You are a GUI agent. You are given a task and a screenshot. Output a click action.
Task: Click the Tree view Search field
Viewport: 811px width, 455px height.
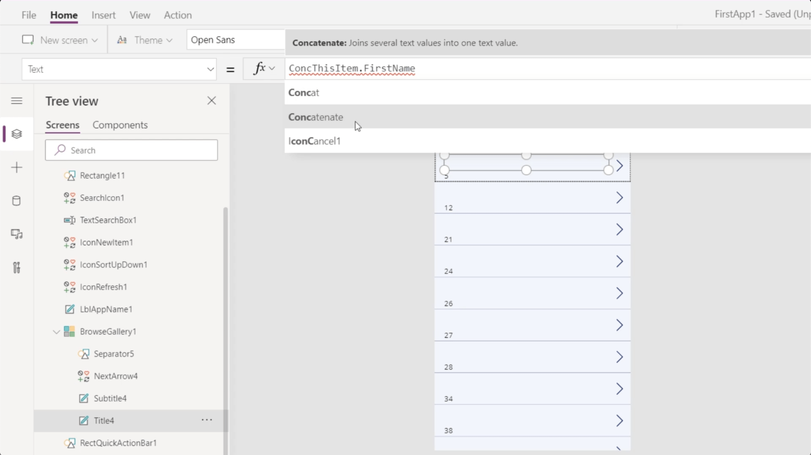pyautogui.click(x=131, y=150)
